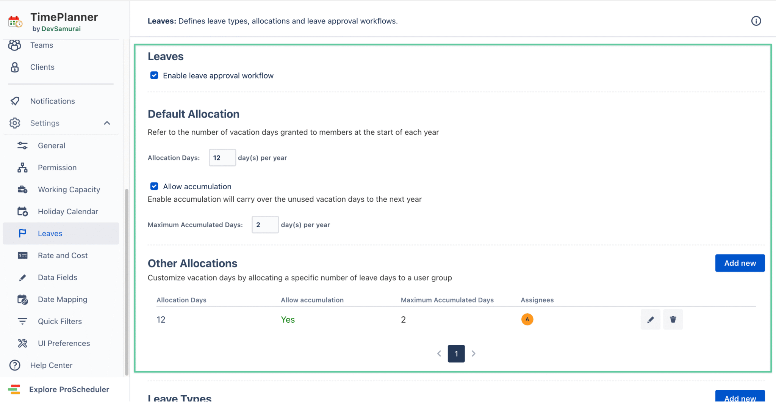The image size is (776, 402).
Task: Click the Help Center question mark icon
Action: click(x=15, y=365)
